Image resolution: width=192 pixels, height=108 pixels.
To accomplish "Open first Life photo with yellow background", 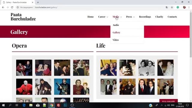I will (109, 68).
